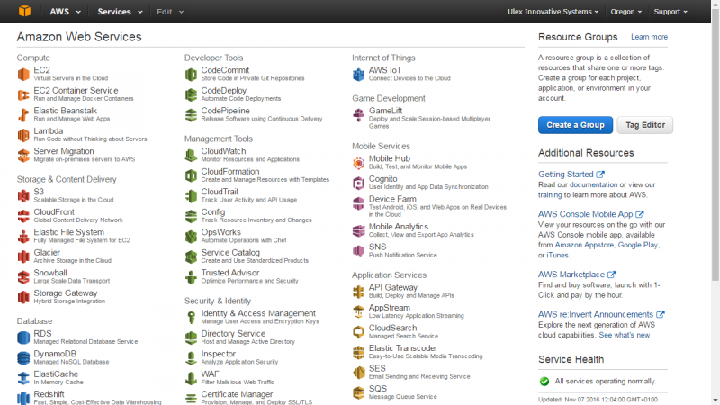Click the Amazon Appstore link
This screenshot has width=720, height=405.
(584, 245)
